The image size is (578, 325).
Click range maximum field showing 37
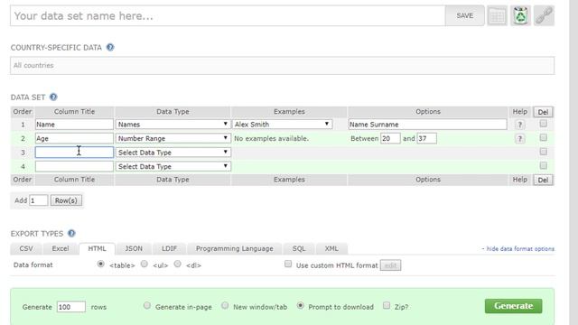(426, 138)
